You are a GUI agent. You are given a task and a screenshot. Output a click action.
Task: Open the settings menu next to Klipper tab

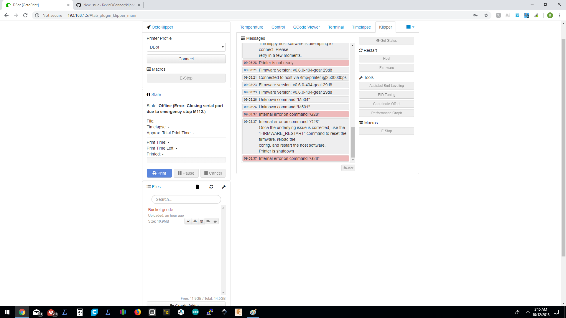409,27
